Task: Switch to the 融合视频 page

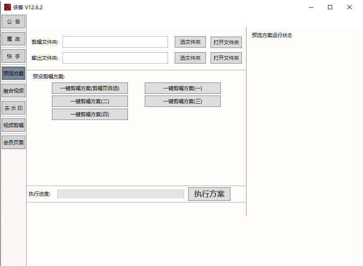Action: 13,90
